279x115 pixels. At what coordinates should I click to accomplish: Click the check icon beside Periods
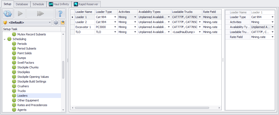(14, 44)
